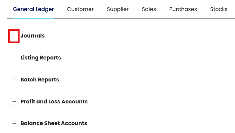Click the Listing Reports heading
The image size is (235, 133).
(41, 58)
